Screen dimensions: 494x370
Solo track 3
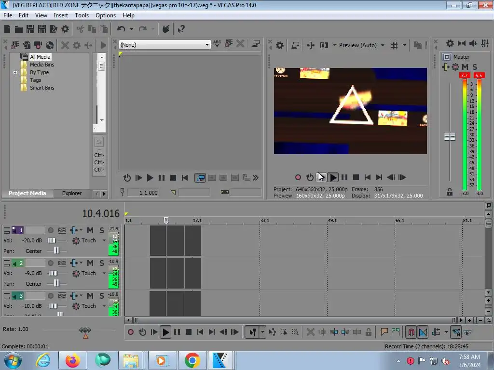[101, 296]
